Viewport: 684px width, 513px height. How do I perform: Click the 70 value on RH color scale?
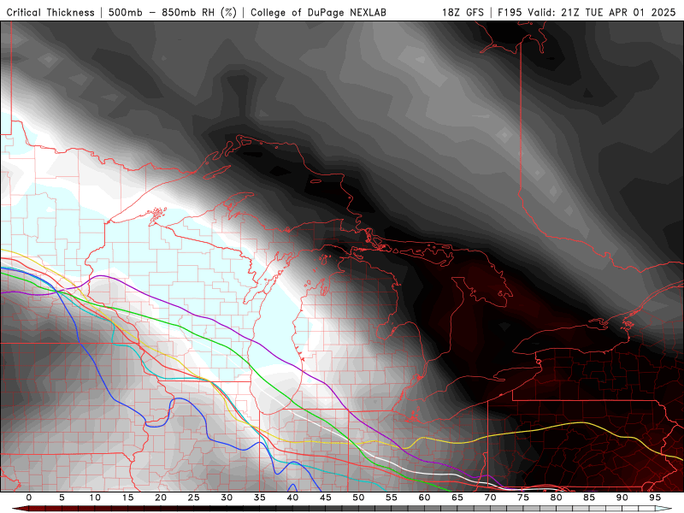[490, 498]
